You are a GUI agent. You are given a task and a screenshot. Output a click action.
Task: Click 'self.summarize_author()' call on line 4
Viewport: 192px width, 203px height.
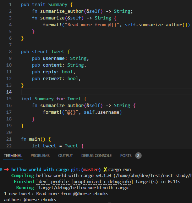[x=156, y=25]
